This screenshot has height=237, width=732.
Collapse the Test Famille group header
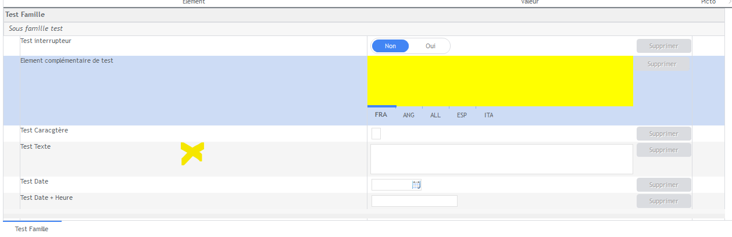coord(25,15)
